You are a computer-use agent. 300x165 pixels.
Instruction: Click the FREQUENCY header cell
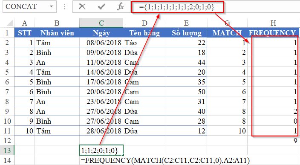coord(273,33)
